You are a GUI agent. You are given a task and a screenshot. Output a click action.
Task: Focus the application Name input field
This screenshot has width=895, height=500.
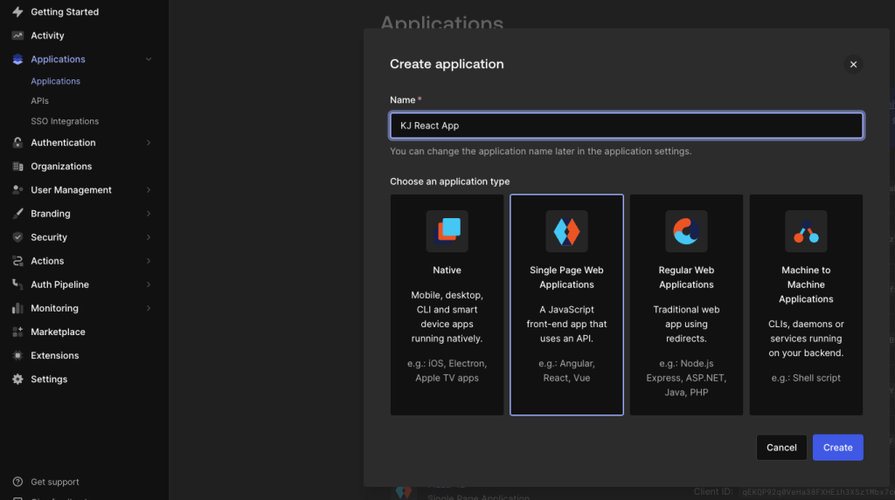(626, 126)
